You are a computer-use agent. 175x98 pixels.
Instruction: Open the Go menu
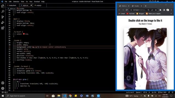(27, 2)
